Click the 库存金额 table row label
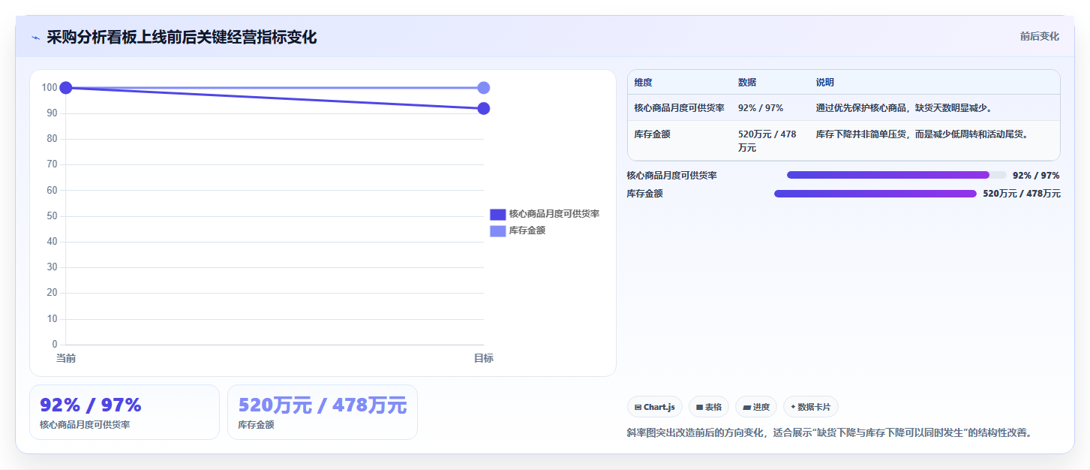This screenshot has height=470, width=1090. point(653,134)
